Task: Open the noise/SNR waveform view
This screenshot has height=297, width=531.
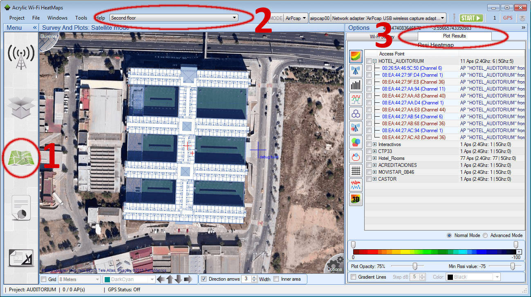Action: (x=355, y=185)
